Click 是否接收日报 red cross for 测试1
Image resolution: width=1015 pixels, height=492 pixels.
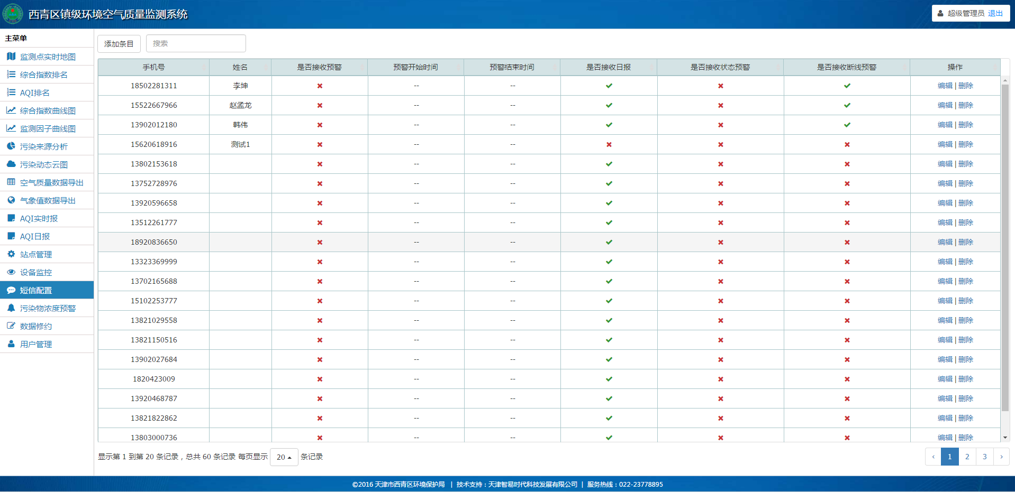coord(609,144)
